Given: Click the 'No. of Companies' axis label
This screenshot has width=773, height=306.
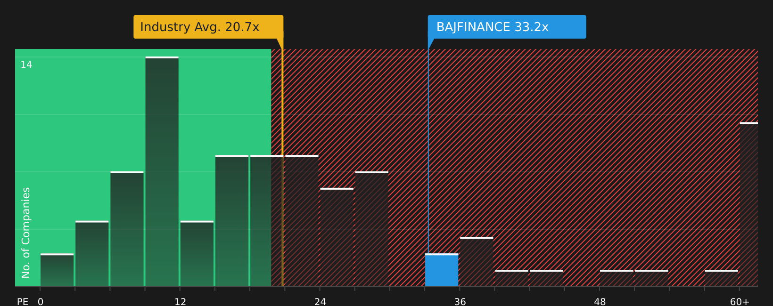Looking at the screenshot, I should (x=26, y=233).
